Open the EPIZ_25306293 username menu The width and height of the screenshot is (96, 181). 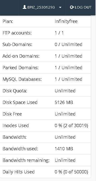click(42, 8)
